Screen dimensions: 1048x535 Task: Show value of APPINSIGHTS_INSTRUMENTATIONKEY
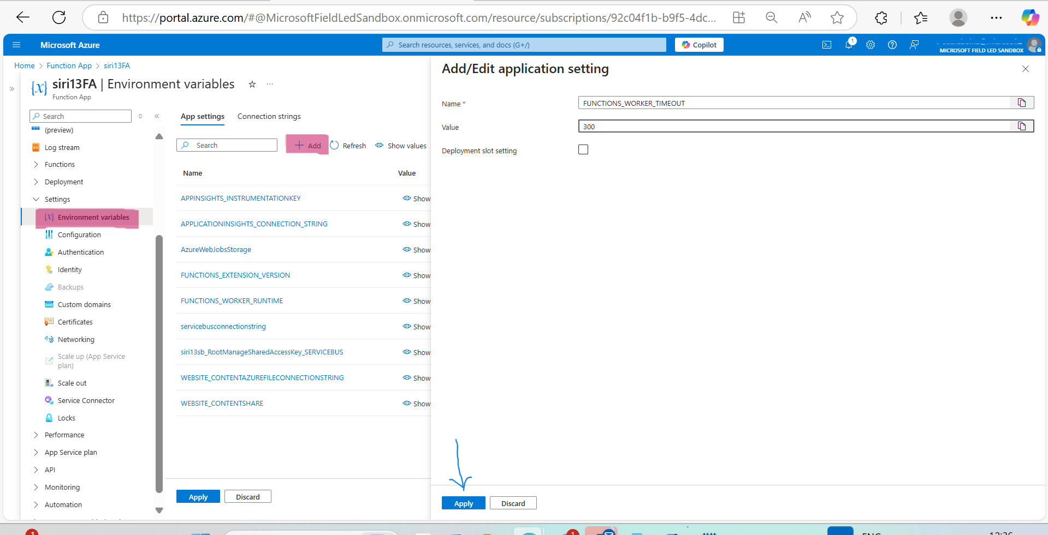pos(417,199)
